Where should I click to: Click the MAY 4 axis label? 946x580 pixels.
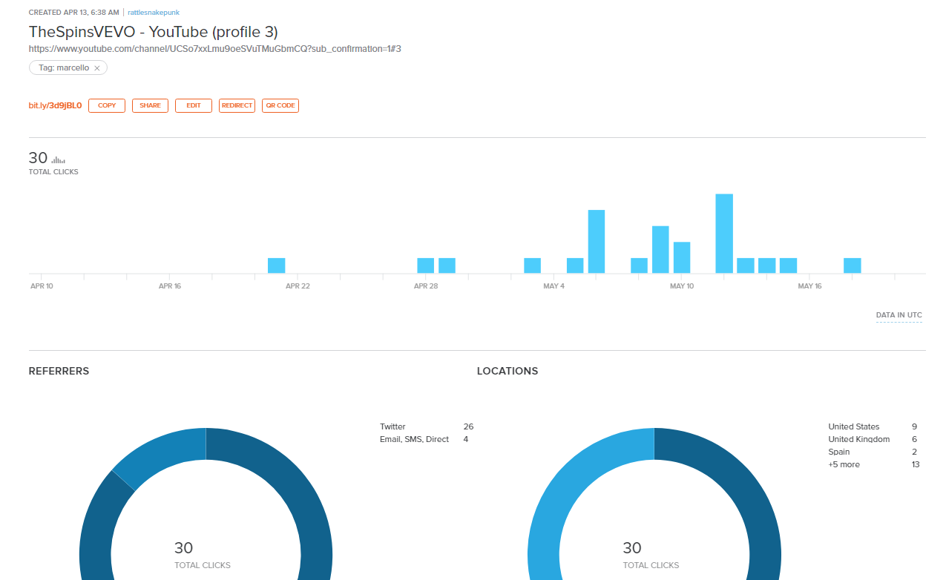pos(554,286)
